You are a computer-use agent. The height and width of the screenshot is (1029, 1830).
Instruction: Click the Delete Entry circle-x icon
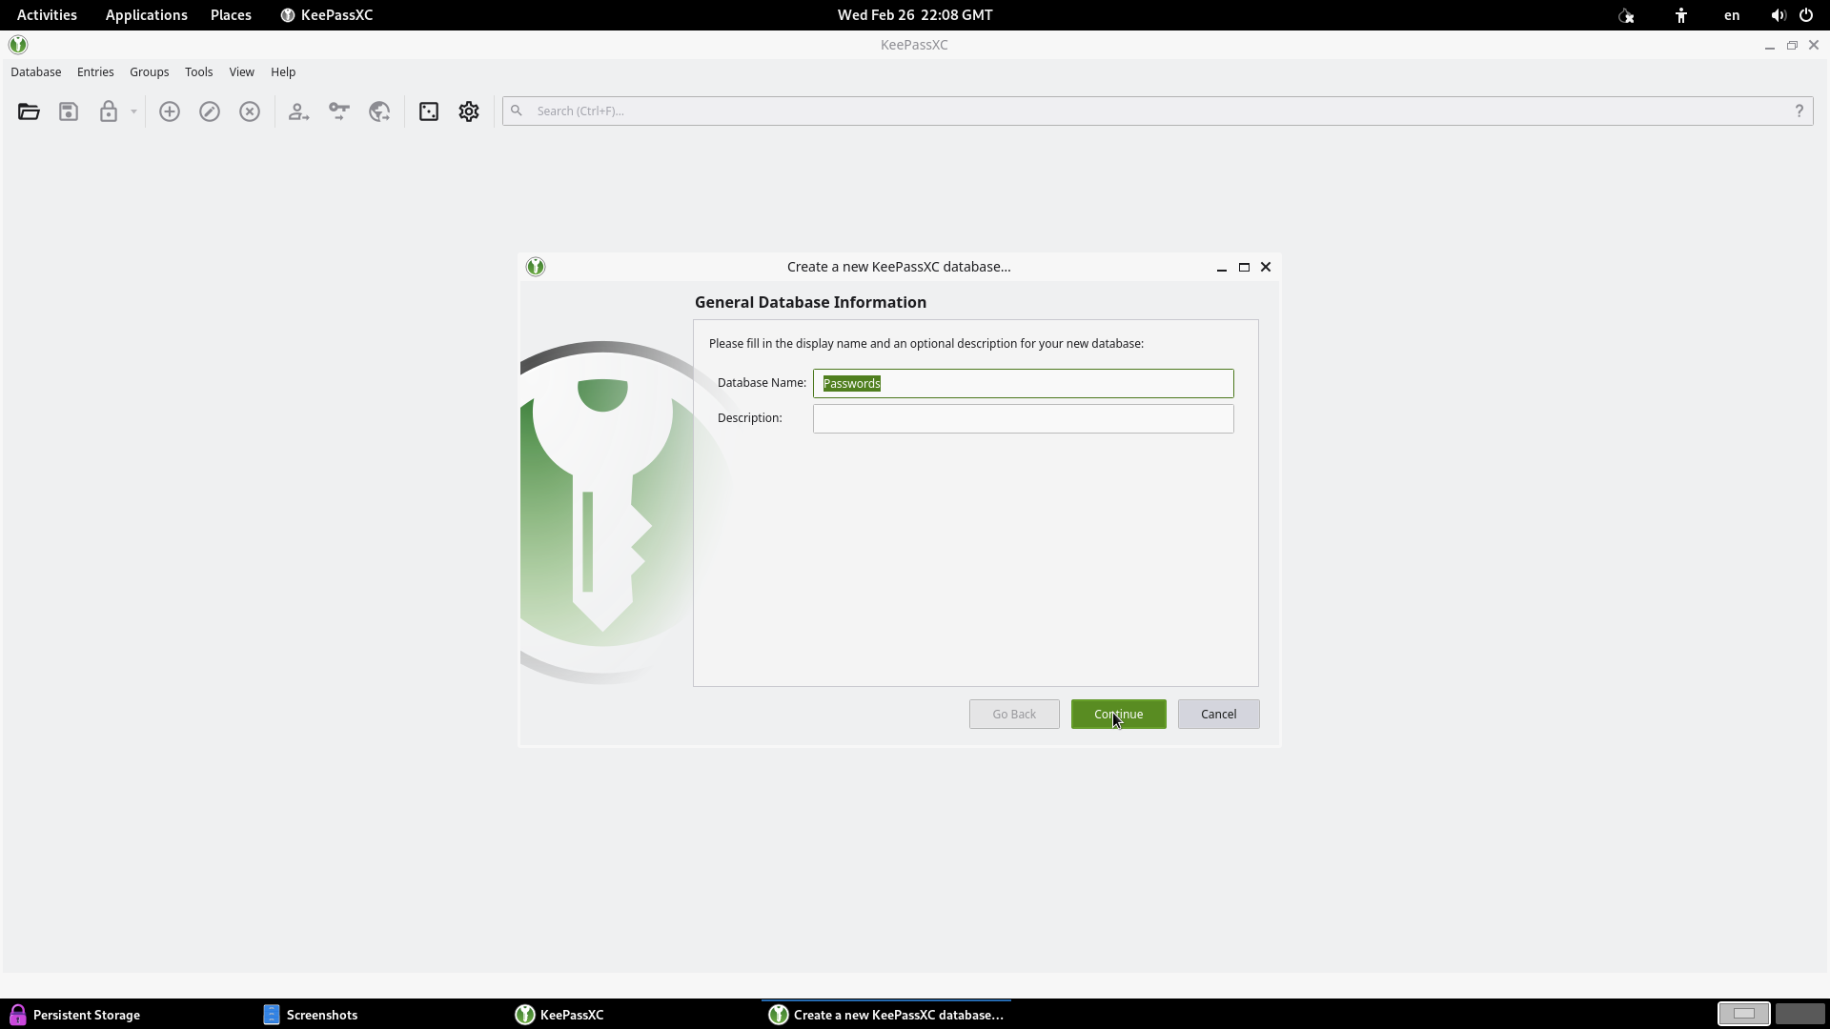tap(250, 111)
